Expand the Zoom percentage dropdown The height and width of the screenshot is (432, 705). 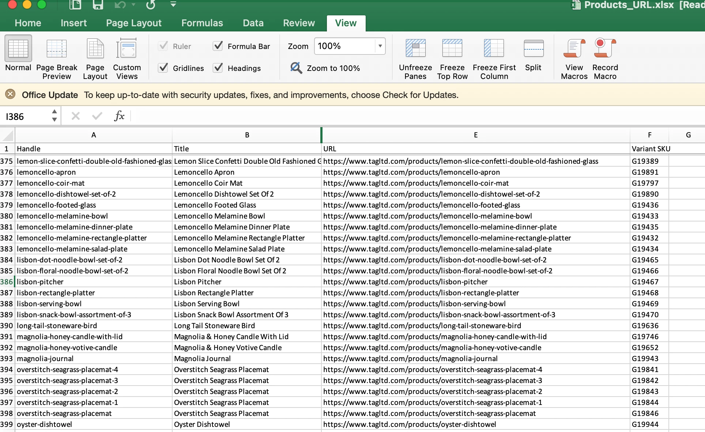(380, 46)
